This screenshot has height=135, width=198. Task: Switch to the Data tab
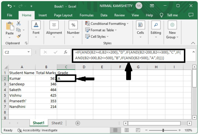click(104, 15)
